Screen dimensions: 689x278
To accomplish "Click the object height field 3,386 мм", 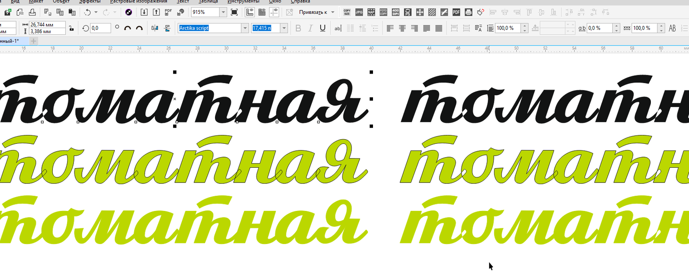I will pos(47,32).
